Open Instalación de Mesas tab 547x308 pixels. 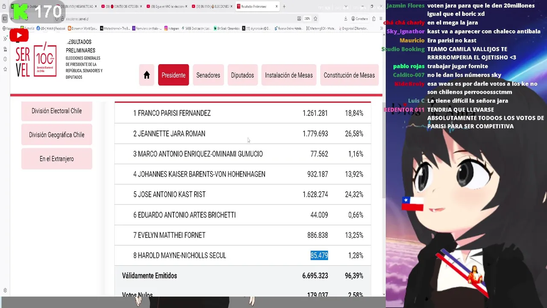click(x=289, y=75)
